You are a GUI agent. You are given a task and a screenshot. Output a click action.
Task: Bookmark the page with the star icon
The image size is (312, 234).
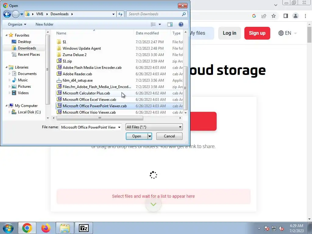click(x=274, y=16)
